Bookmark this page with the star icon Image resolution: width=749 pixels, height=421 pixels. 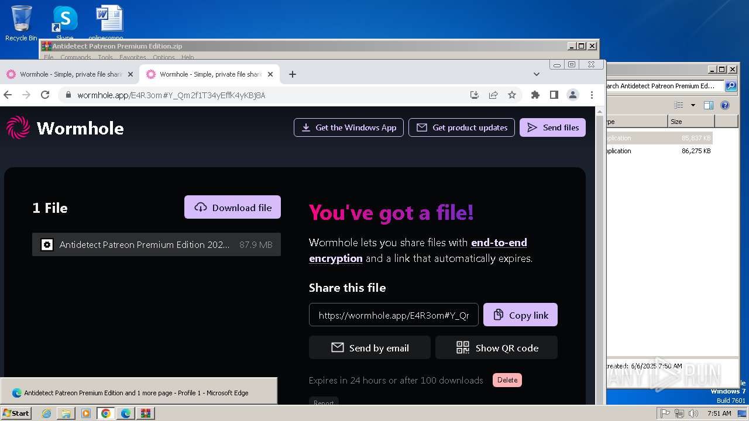click(512, 95)
